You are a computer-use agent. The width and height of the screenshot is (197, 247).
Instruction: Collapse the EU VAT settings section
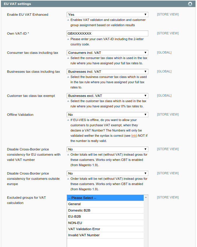tap(190, 4)
